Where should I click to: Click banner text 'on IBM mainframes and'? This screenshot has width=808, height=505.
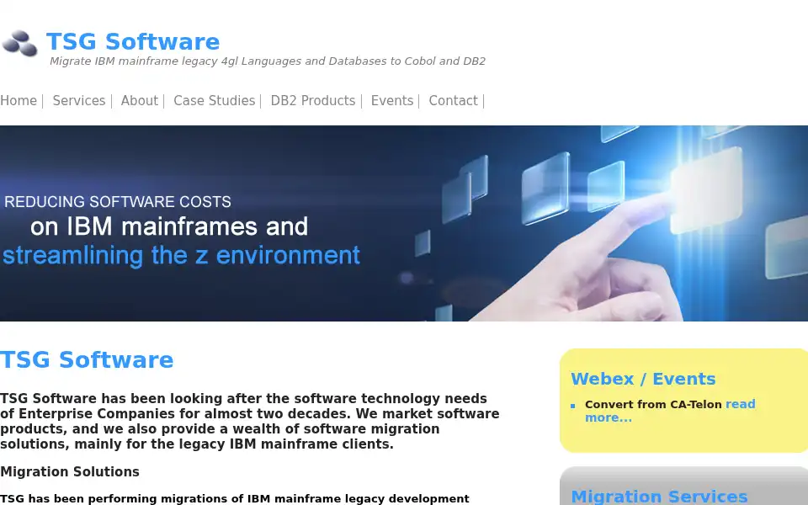169,226
